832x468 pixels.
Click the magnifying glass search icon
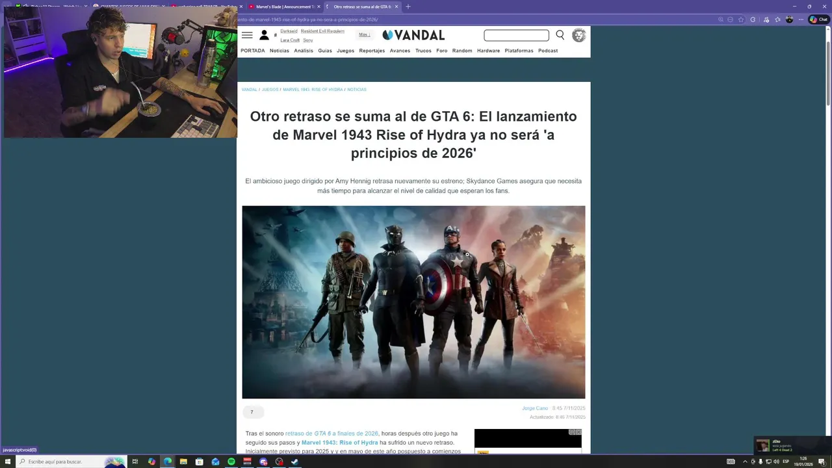coord(560,35)
